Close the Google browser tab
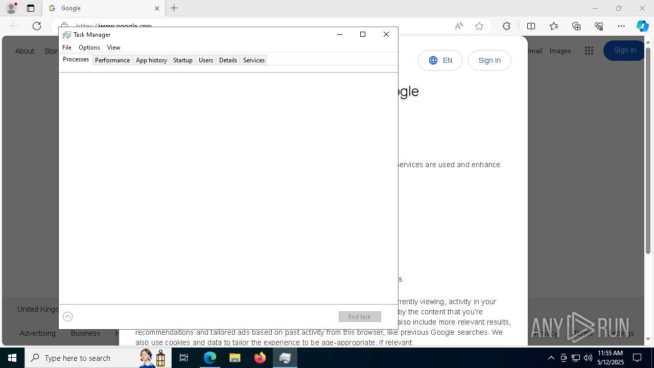654x368 pixels. tap(157, 8)
